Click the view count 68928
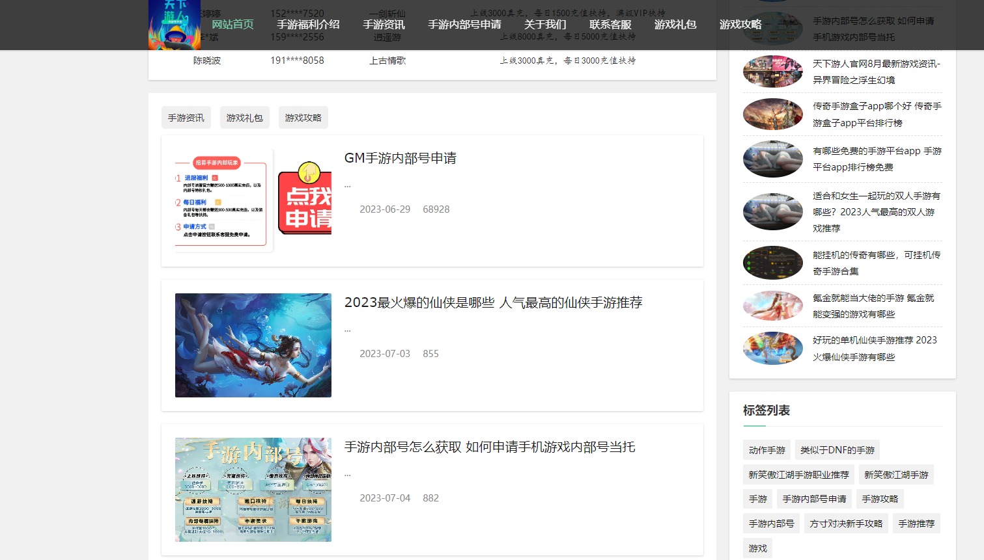 pyautogui.click(x=436, y=209)
